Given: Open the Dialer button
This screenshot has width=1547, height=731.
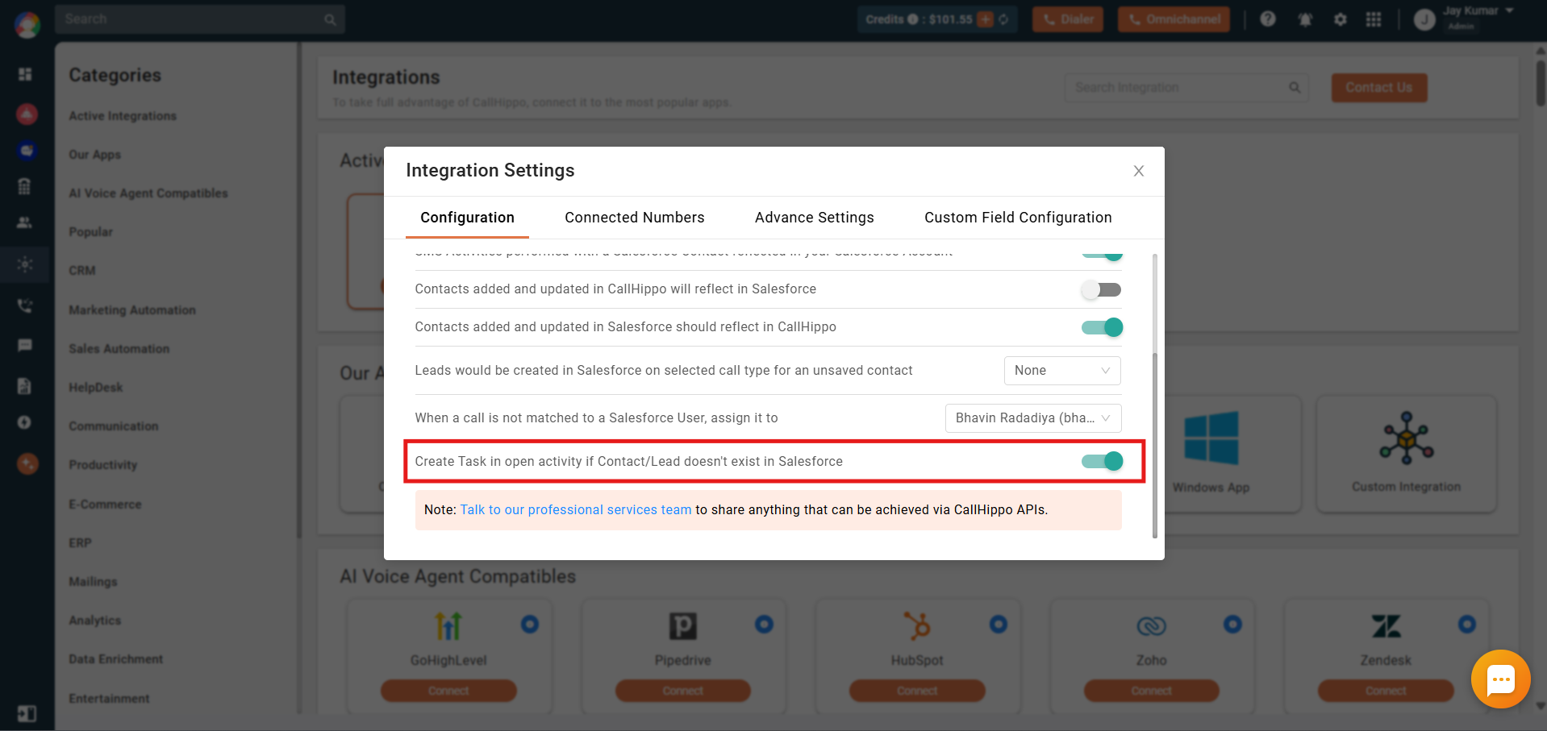Looking at the screenshot, I should (1067, 19).
